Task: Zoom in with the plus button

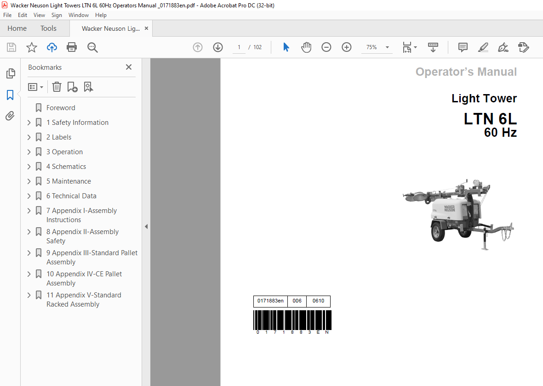Action: [x=347, y=47]
